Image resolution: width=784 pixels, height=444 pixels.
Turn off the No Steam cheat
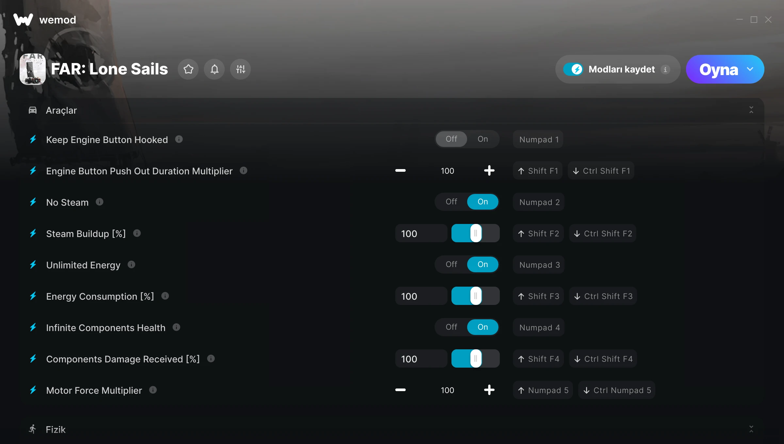451,202
